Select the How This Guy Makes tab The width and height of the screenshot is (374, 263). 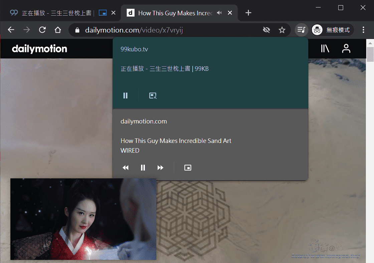pos(179,13)
